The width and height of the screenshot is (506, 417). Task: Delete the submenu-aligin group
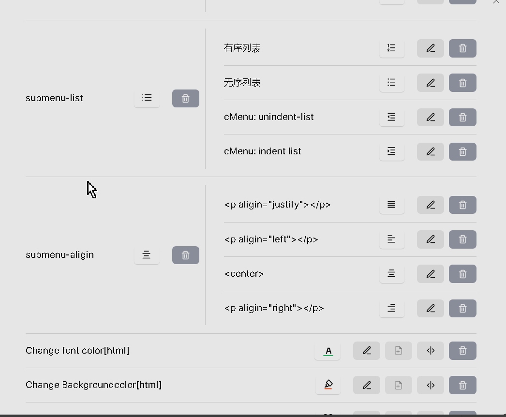pyautogui.click(x=185, y=255)
